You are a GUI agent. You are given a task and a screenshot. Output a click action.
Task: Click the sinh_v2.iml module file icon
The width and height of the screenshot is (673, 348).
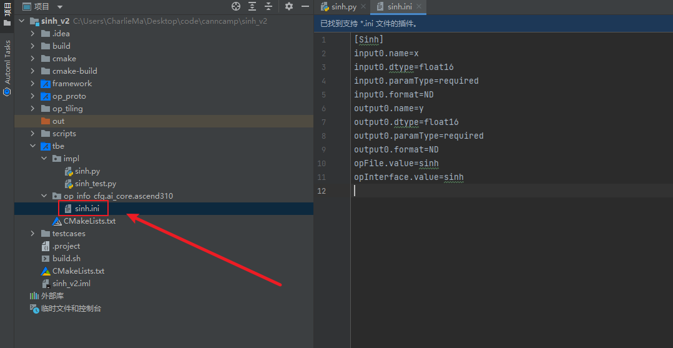tap(46, 284)
